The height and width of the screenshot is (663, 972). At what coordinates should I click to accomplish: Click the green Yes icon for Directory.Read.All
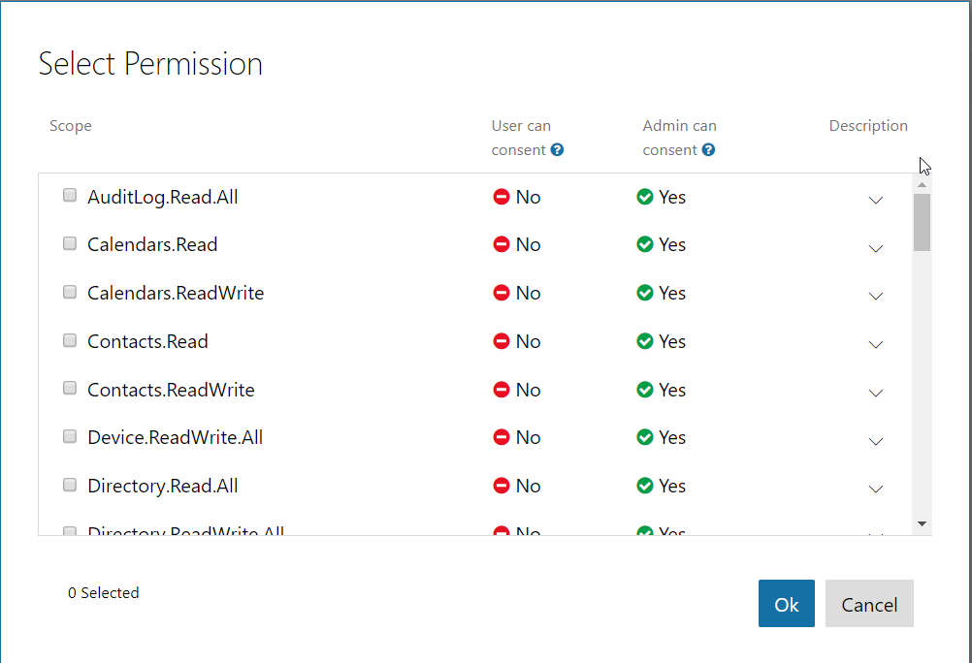pyautogui.click(x=645, y=486)
